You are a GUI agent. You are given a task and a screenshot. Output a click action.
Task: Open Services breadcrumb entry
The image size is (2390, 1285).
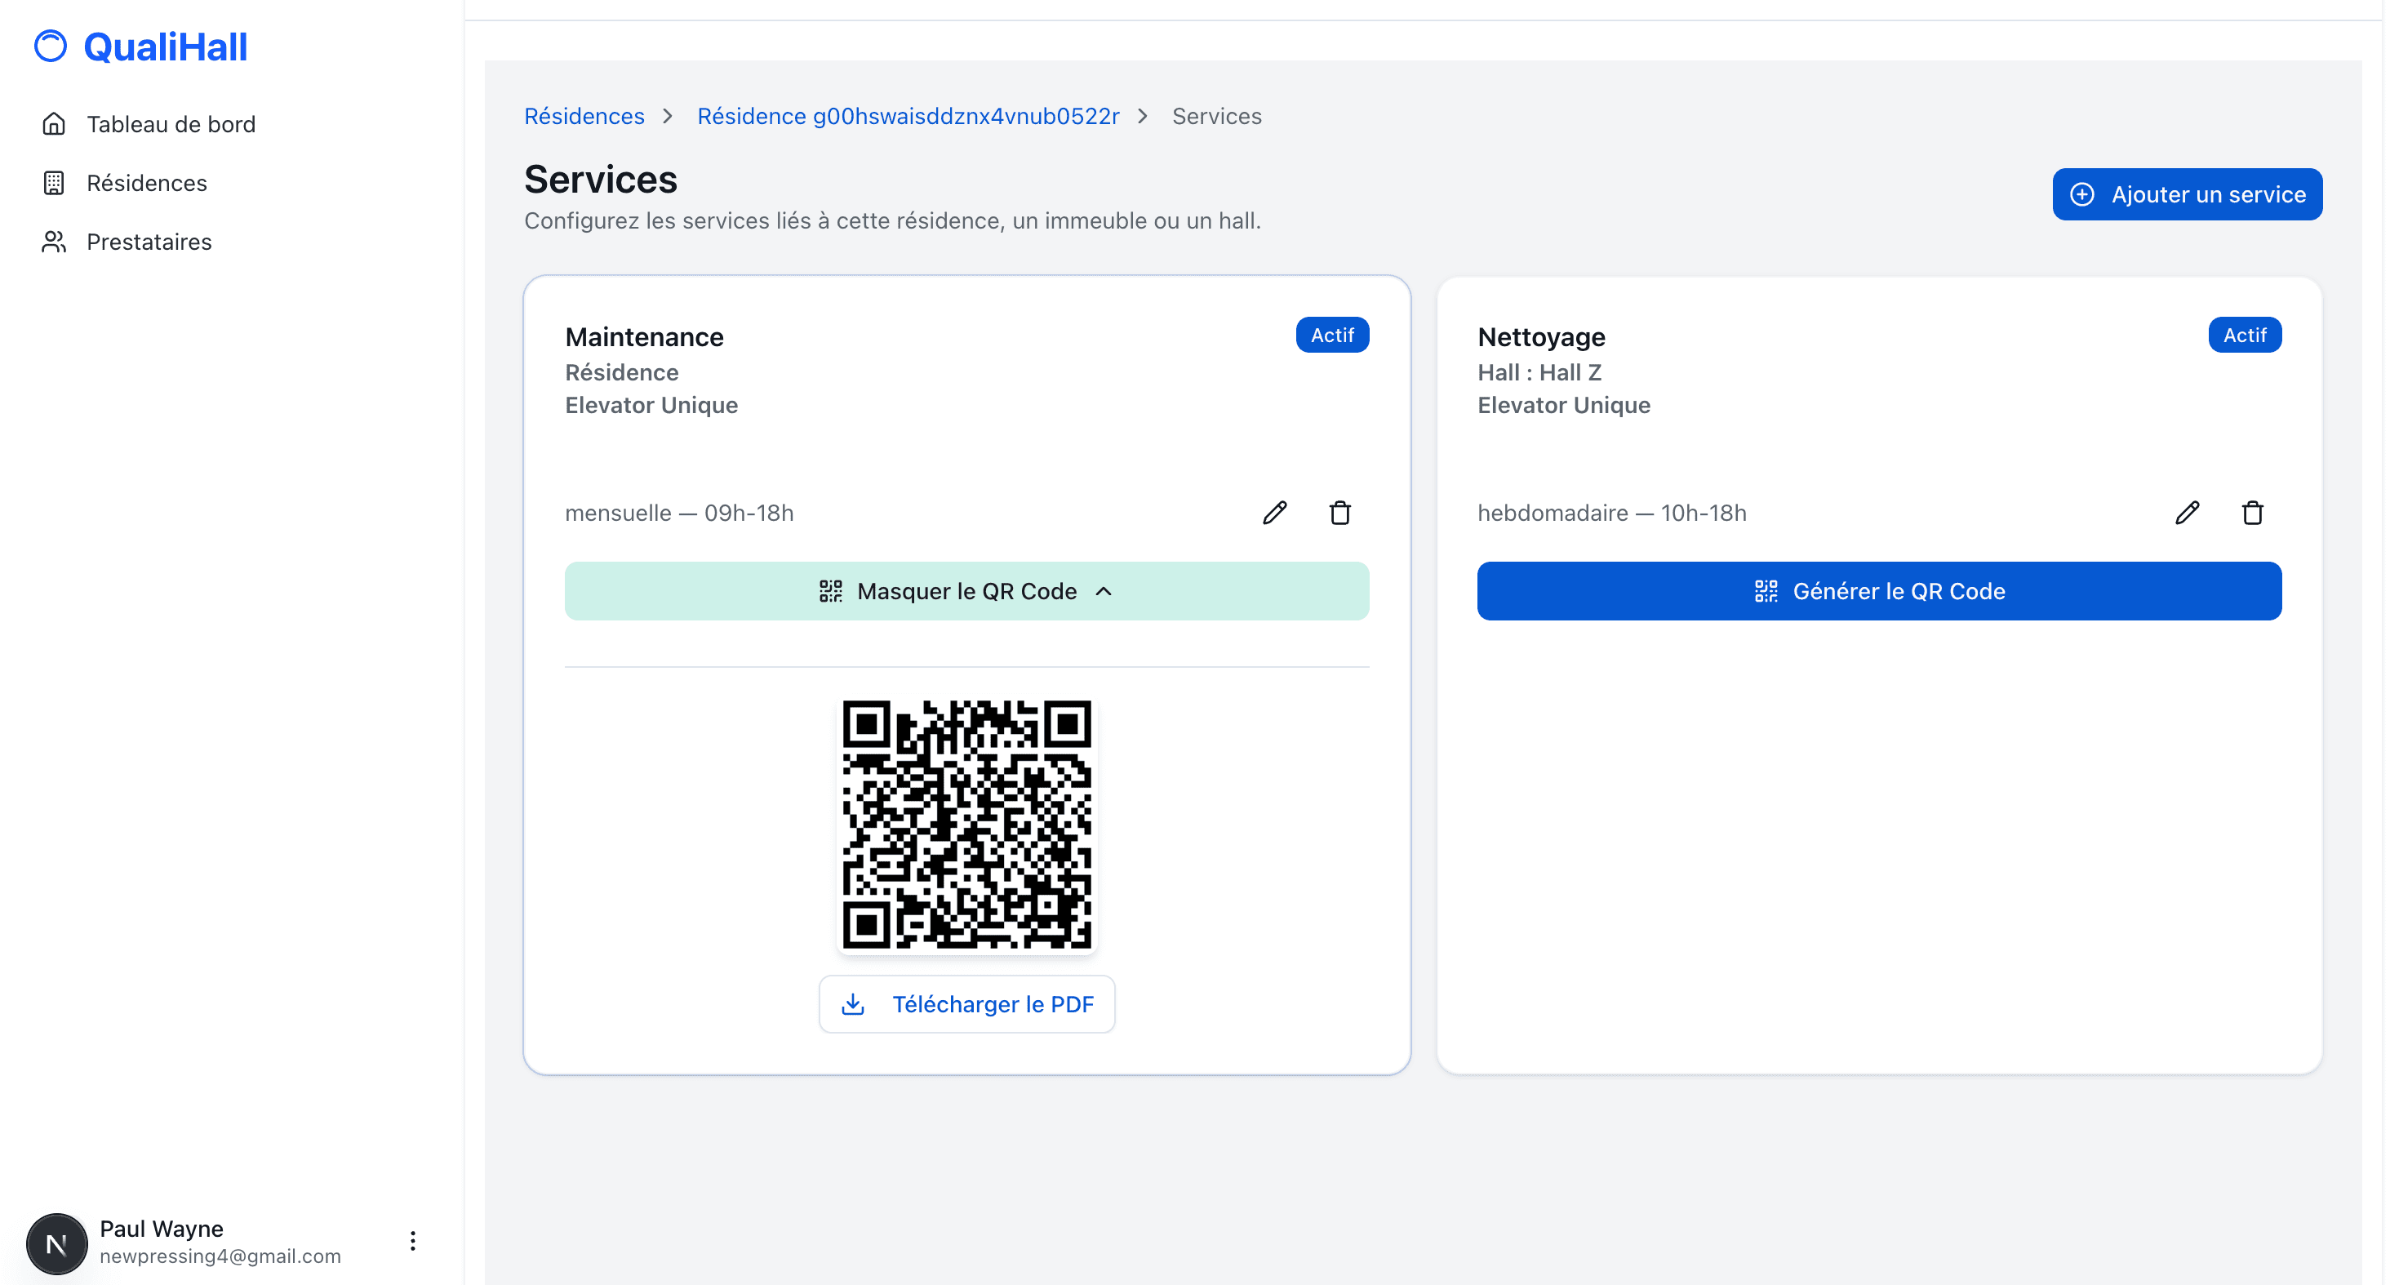(x=1216, y=115)
